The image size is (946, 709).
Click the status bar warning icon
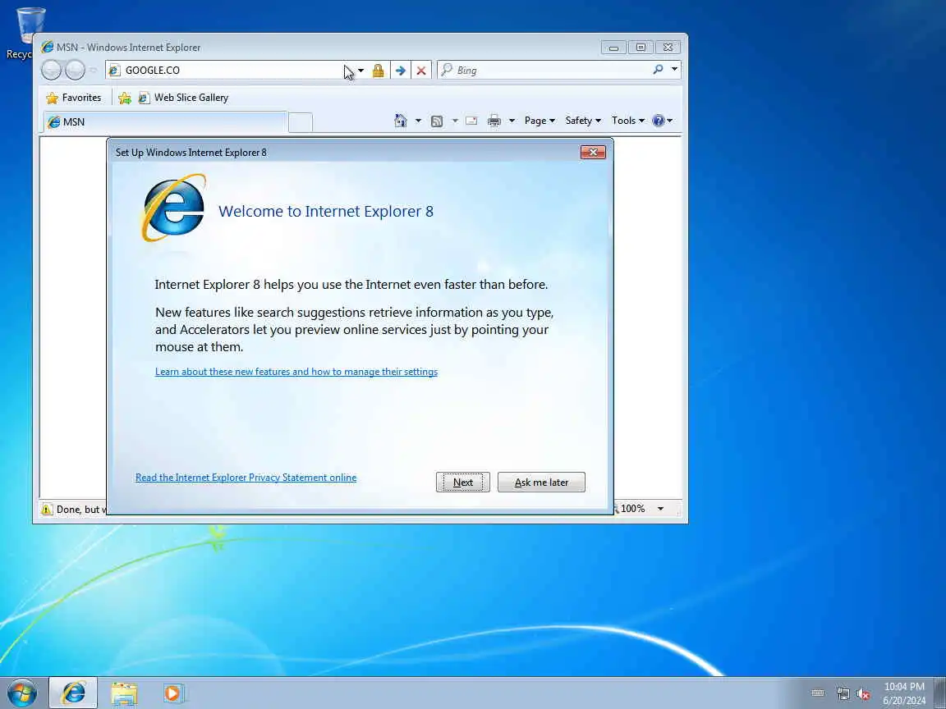47,510
